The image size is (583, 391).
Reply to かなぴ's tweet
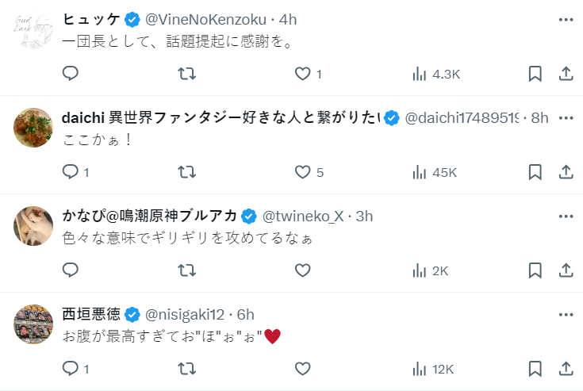click(71, 270)
